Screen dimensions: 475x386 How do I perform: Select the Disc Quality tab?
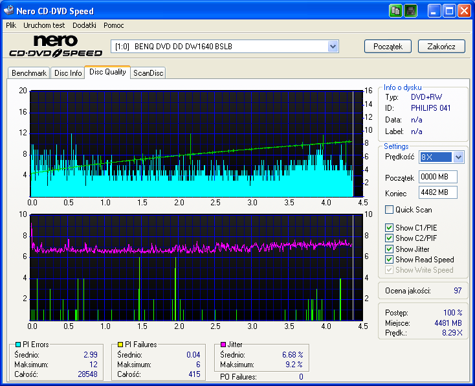click(x=107, y=72)
